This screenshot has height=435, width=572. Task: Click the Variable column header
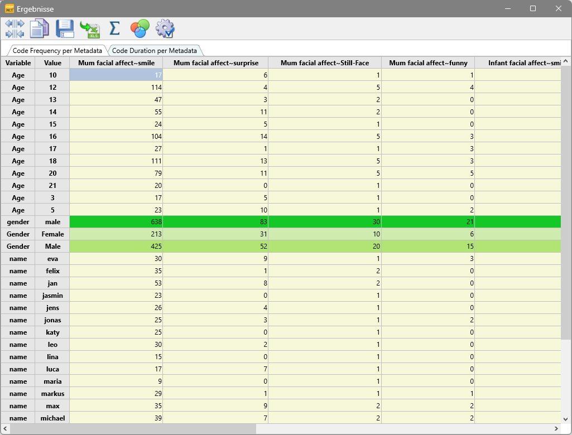coord(18,62)
